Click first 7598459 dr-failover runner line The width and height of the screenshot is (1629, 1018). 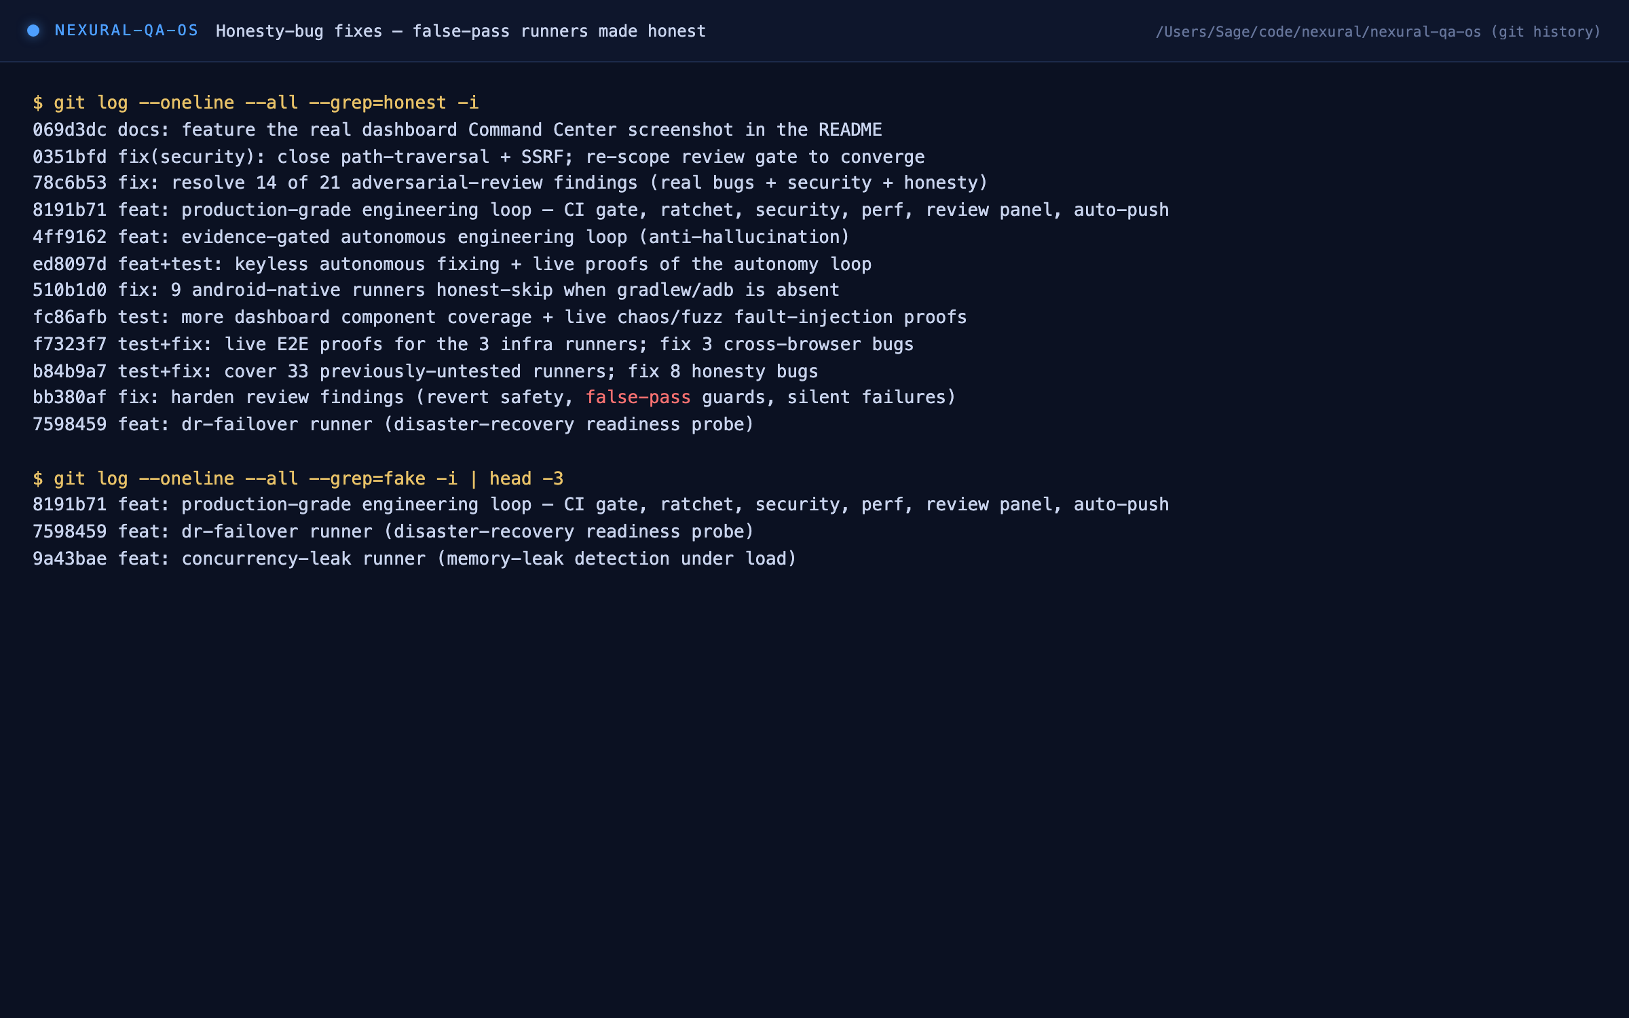click(x=394, y=424)
